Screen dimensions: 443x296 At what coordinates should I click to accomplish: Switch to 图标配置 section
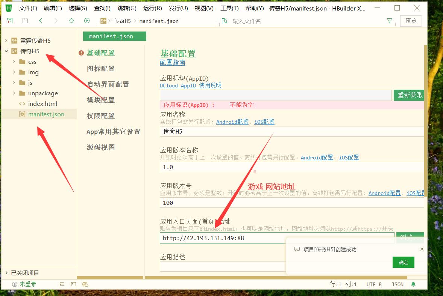pyautogui.click(x=100, y=69)
